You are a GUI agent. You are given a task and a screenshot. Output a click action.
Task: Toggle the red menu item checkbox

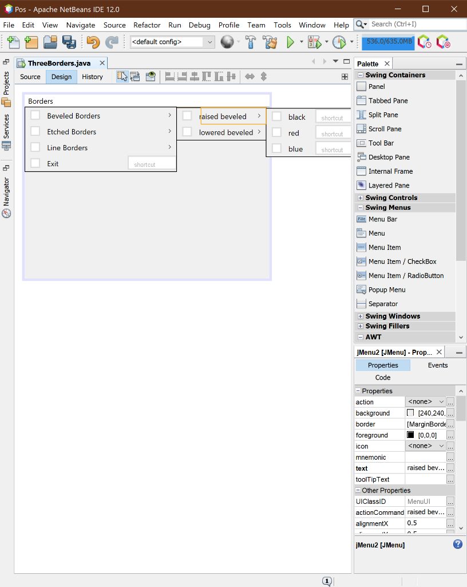click(x=277, y=132)
